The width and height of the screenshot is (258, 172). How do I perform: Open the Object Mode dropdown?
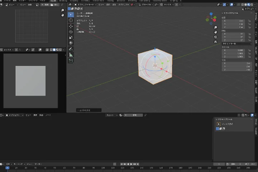pos(85,5)
